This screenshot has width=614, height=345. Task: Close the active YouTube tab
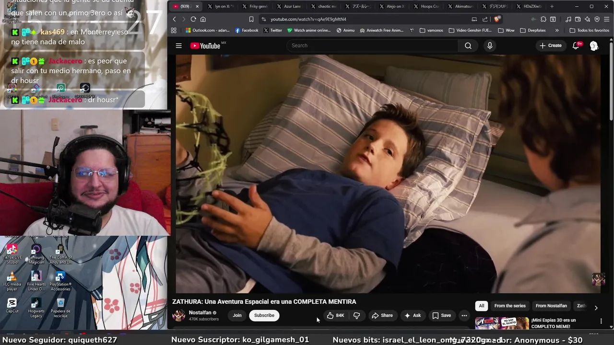(197, 6)
